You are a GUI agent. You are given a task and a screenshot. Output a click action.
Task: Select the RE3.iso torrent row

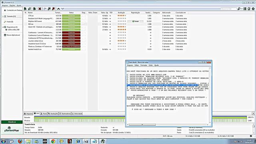(106, 24)
